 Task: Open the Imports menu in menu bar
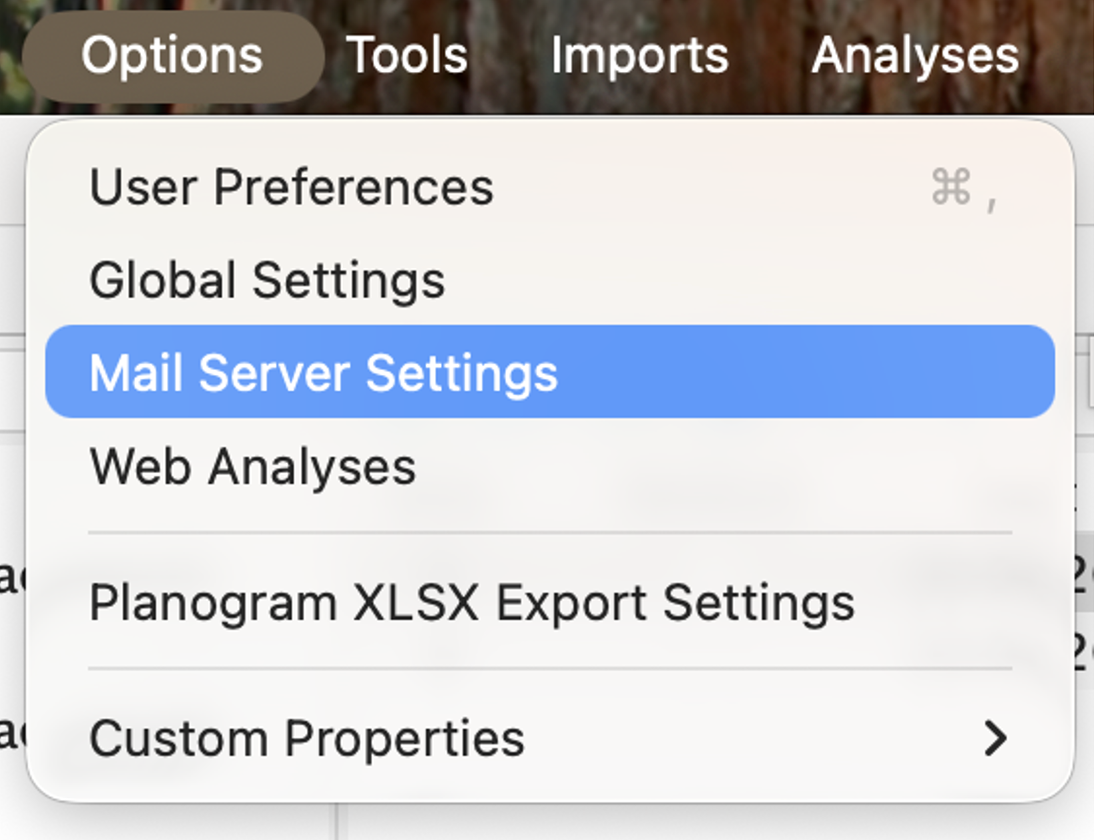[639, 55]
